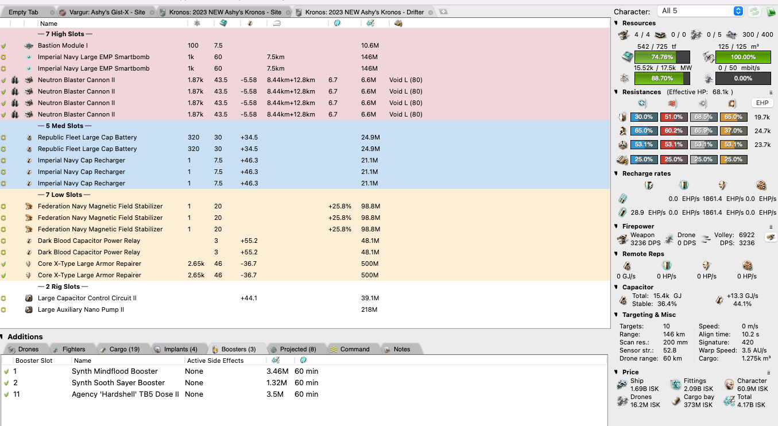Click the green skills book icon

tap(769, 11)
